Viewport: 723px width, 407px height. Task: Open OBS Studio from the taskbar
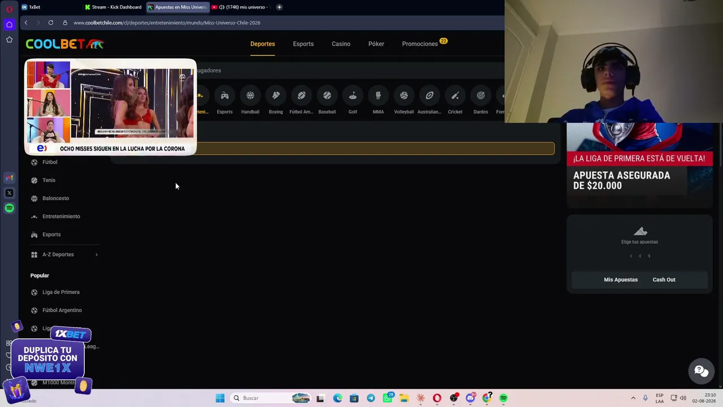[x=454, y=398]
